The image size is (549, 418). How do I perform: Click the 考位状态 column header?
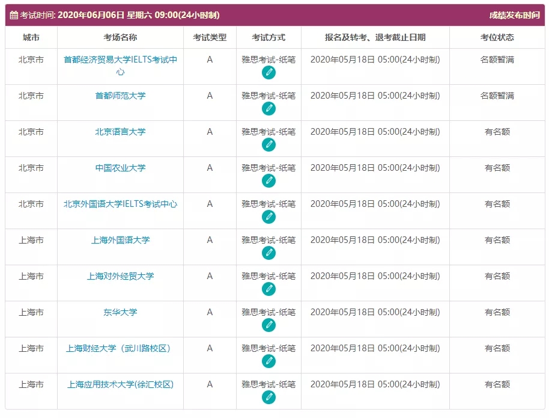[497, 37]
